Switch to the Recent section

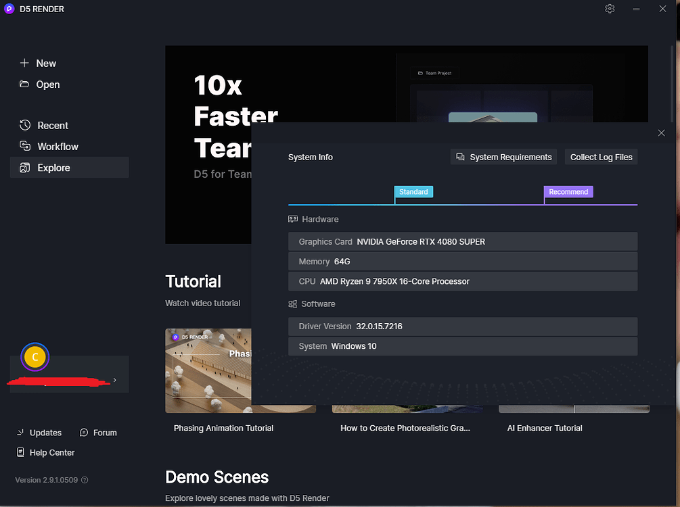(x=54, y=125)
